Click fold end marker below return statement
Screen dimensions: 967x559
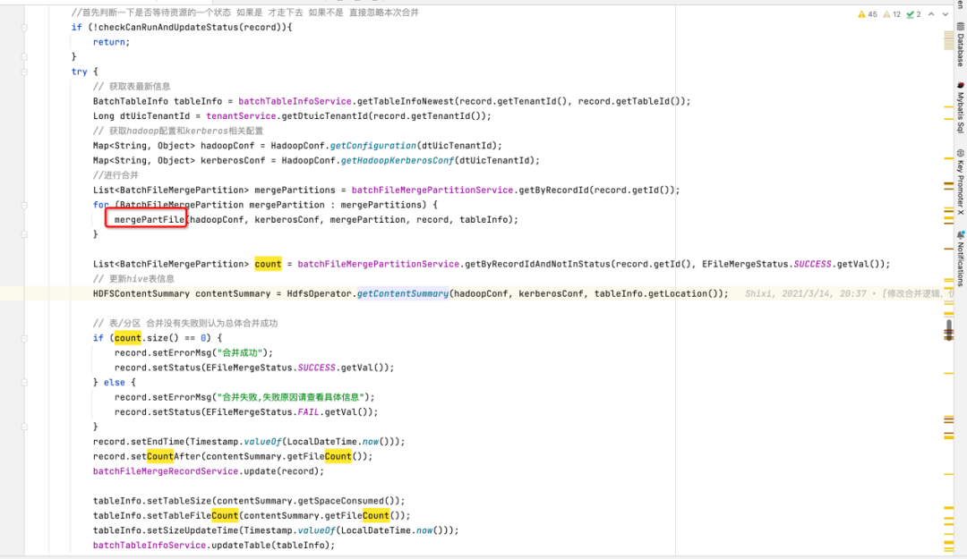(x=24, y=56)
